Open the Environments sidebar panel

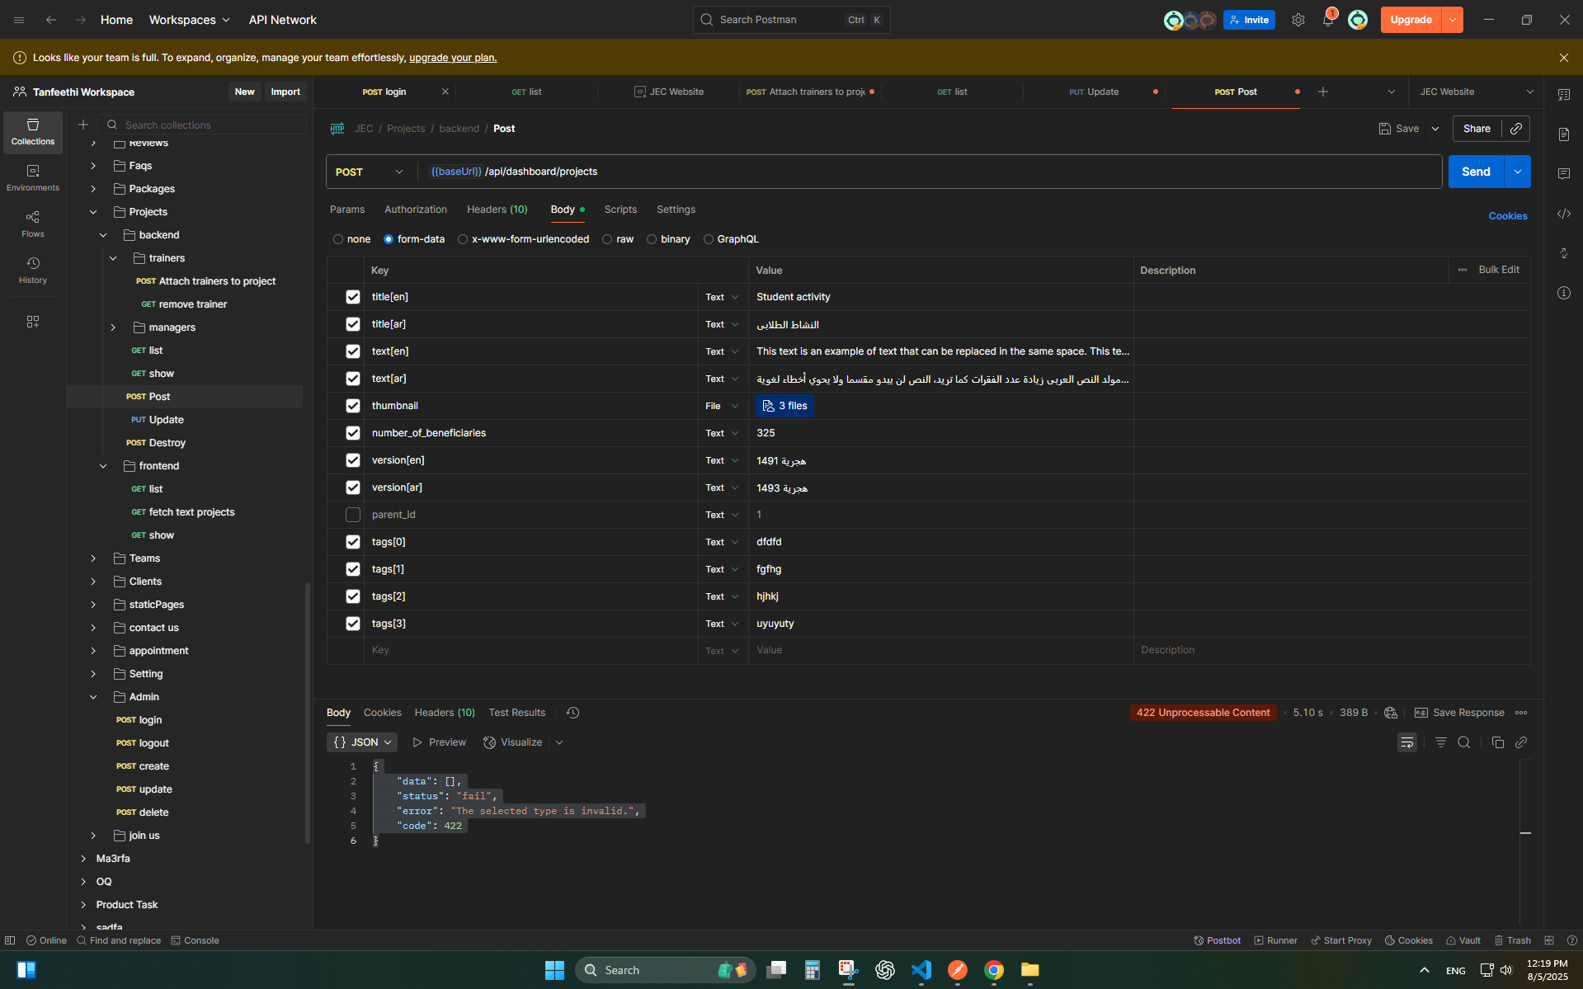point(33,177)
